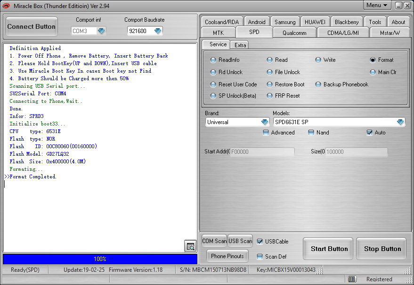The width and height of the screenshot is (414, 285).
Task: Click the Start Addr F00000 field
Action: click(x=262, y=151)
